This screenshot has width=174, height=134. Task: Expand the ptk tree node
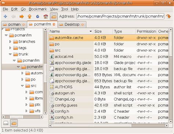[x=26, y=105]
